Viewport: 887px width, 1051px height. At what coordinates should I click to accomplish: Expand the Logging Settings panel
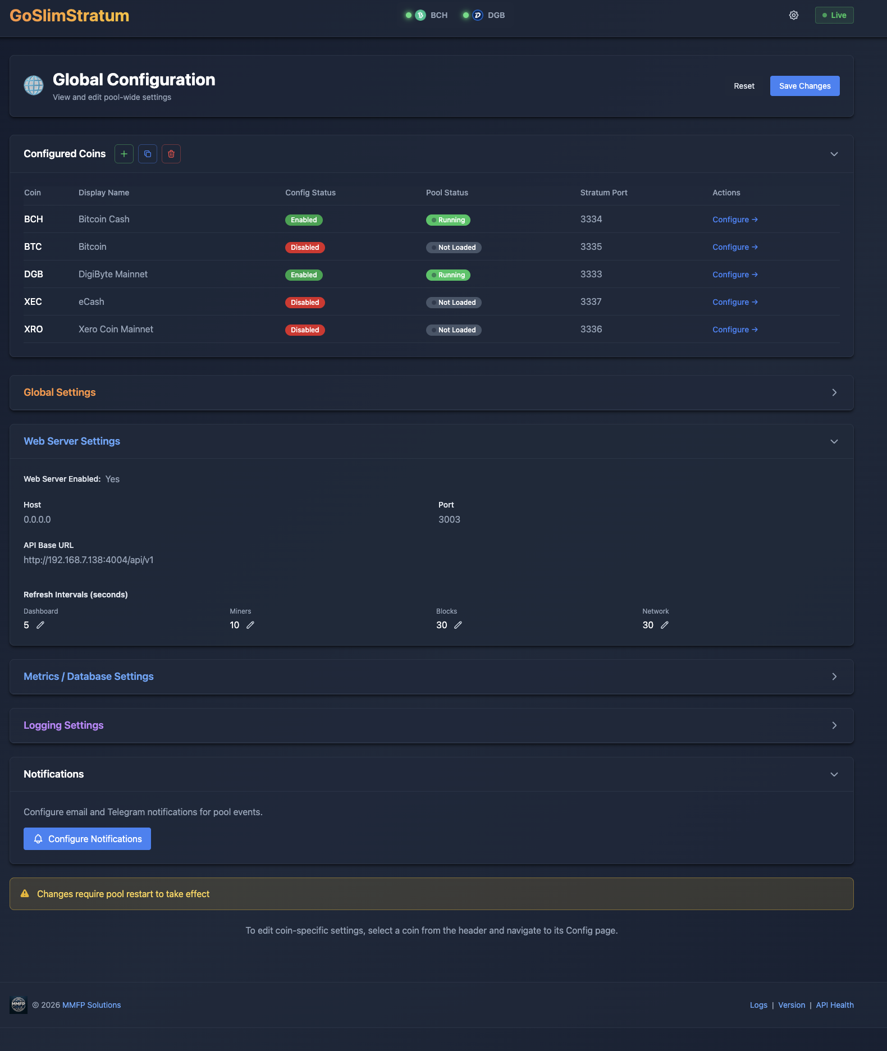834,725
